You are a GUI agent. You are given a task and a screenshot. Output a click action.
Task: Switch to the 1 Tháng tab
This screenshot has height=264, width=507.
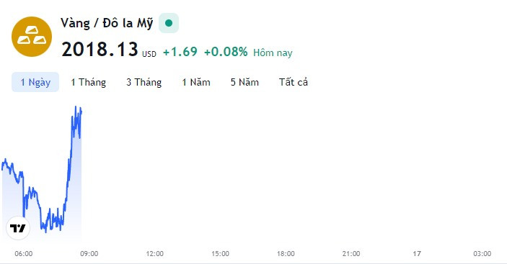coord(88,82)
